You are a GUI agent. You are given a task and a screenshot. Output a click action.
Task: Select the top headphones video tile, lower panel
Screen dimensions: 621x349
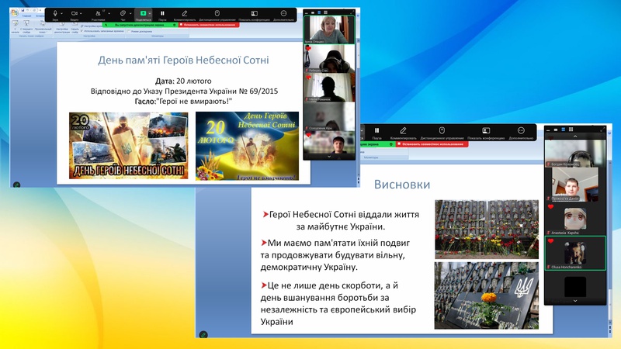pyautogui.click(x=575, y=153)
